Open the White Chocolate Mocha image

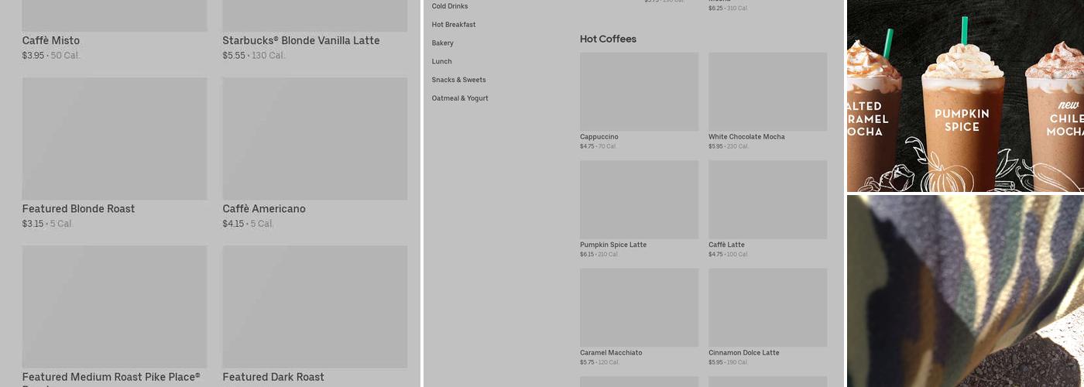(x=767, y=91)
